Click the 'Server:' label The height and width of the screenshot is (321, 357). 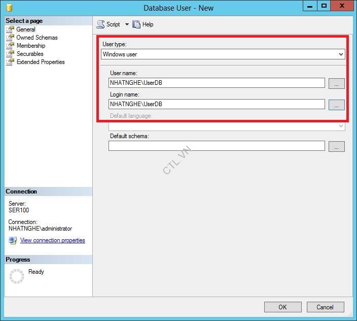pos(17,204)
